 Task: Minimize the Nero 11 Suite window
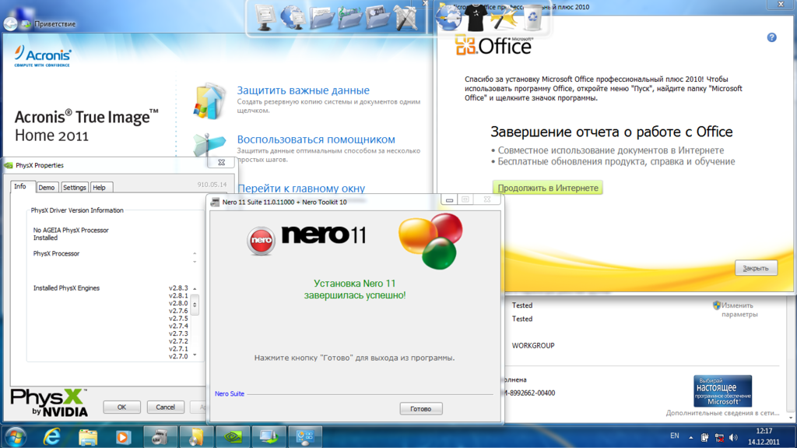point(449,200)
